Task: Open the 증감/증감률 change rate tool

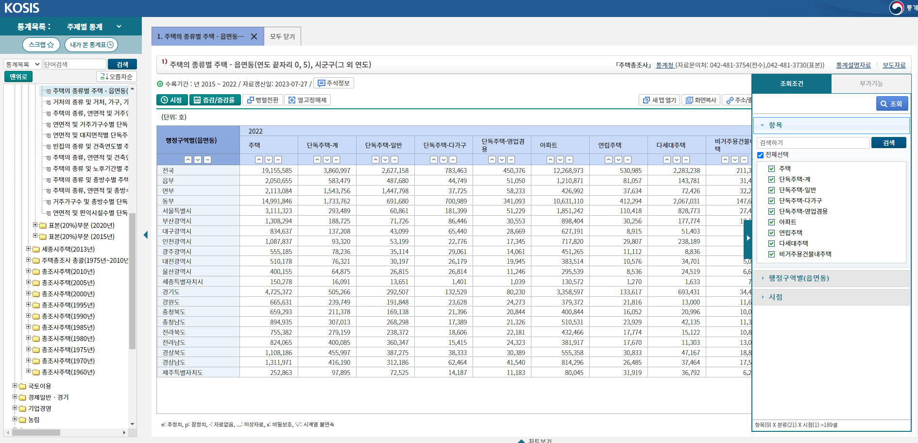Action: 215,100
